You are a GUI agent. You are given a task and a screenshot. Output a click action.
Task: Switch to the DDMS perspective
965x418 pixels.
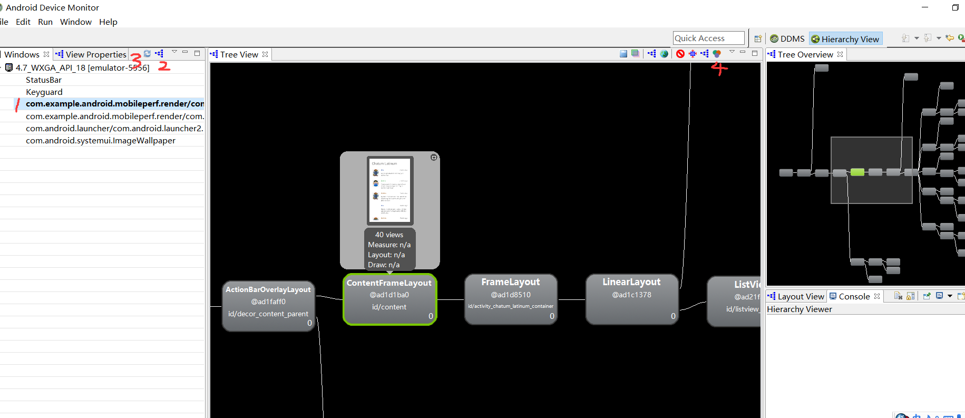787,38
